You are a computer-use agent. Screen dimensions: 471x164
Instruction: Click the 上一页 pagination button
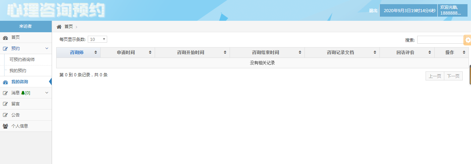[435, 76]
